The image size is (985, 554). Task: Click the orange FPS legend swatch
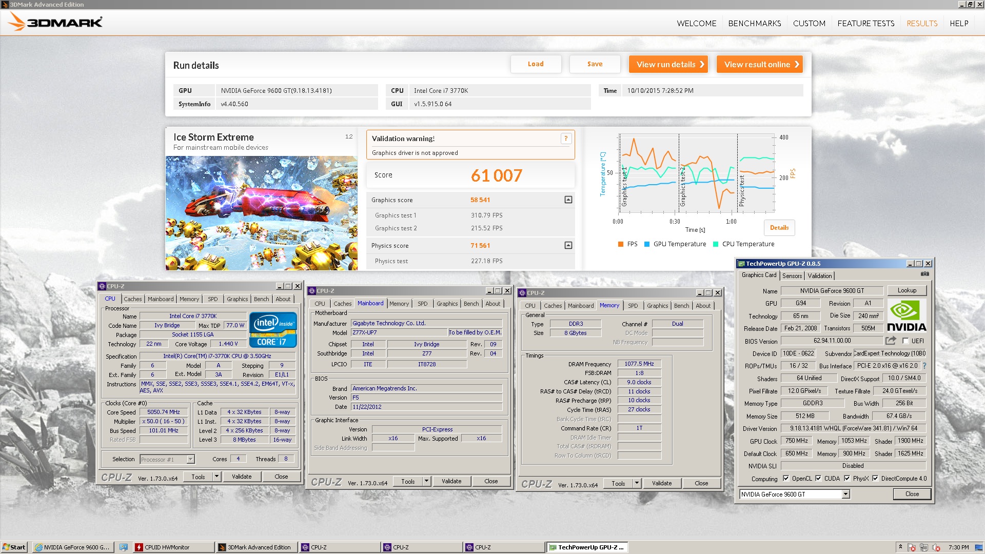coord(620,244)
